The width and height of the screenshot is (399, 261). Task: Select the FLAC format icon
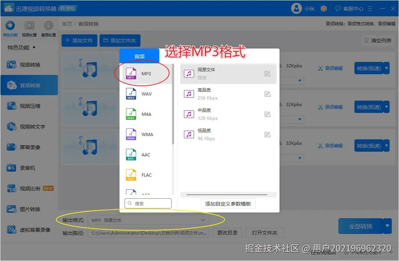131,175
